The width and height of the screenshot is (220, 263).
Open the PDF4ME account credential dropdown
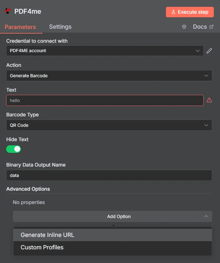(105, 51)
